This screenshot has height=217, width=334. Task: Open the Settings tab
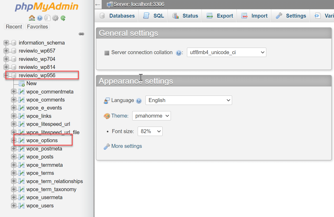click(x=290, y=16)
